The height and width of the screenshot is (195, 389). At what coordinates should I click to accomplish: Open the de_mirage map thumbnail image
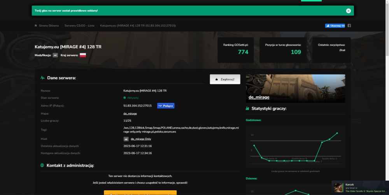point(296,89)
